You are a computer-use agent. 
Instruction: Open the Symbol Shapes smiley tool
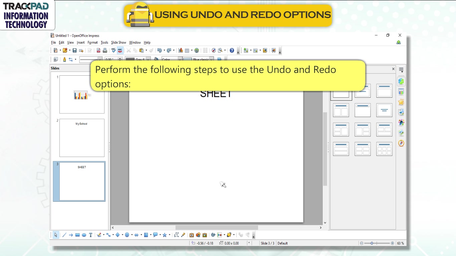coord(127,235)
